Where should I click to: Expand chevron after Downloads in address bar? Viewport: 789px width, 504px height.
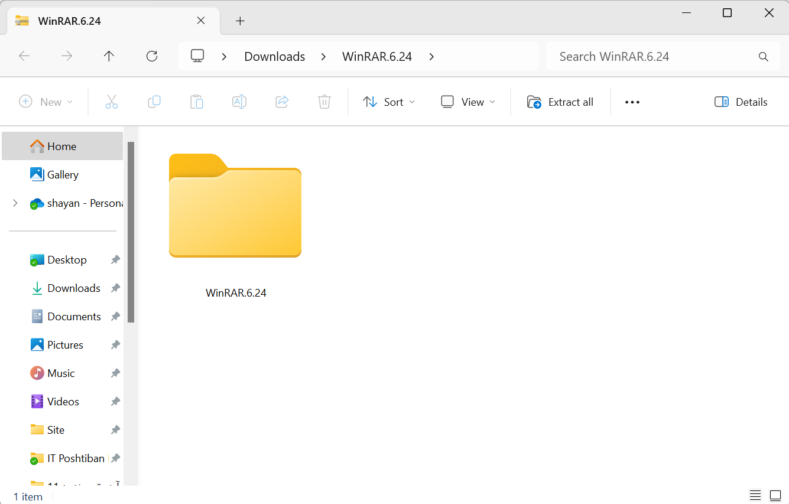[x=323, y=57]
